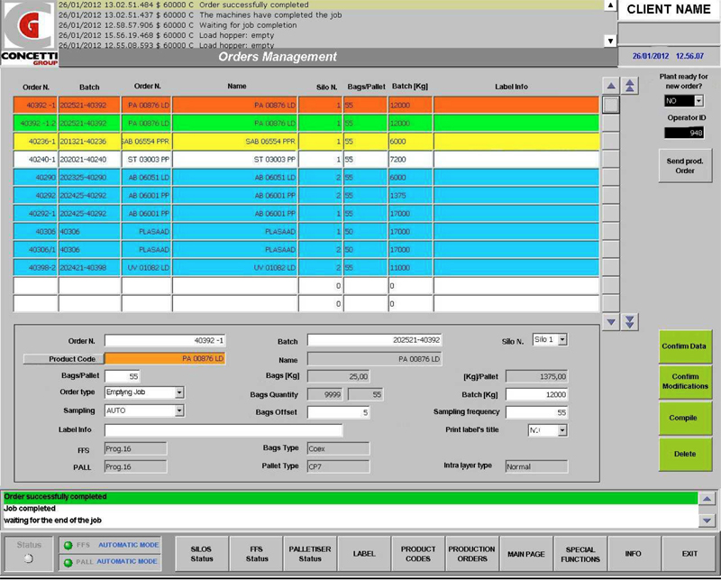
Task: Click the CLIENT NAME box
Action: [669, 10]
